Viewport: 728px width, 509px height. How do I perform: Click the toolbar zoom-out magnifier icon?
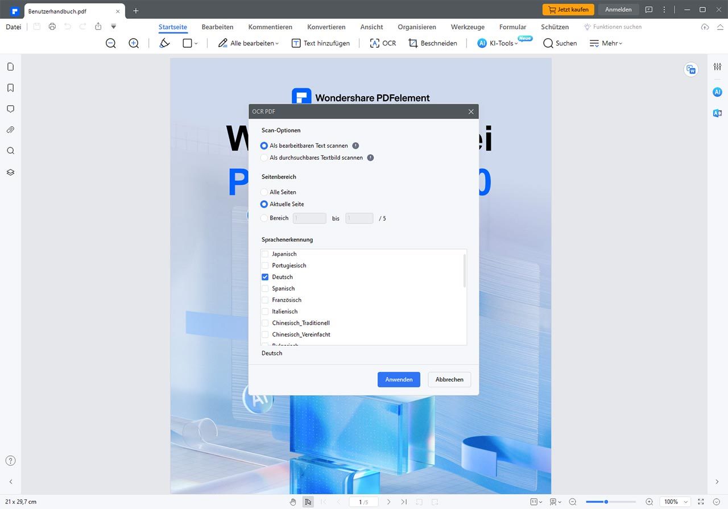[x=111, y=43]
